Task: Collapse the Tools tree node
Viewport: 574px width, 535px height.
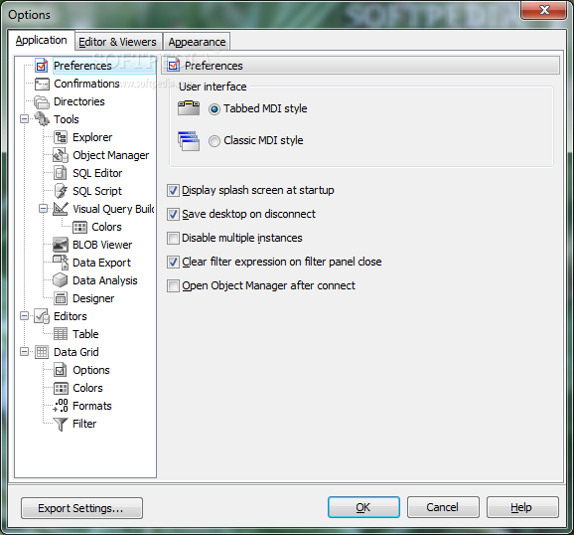Action: click(24, 119)
